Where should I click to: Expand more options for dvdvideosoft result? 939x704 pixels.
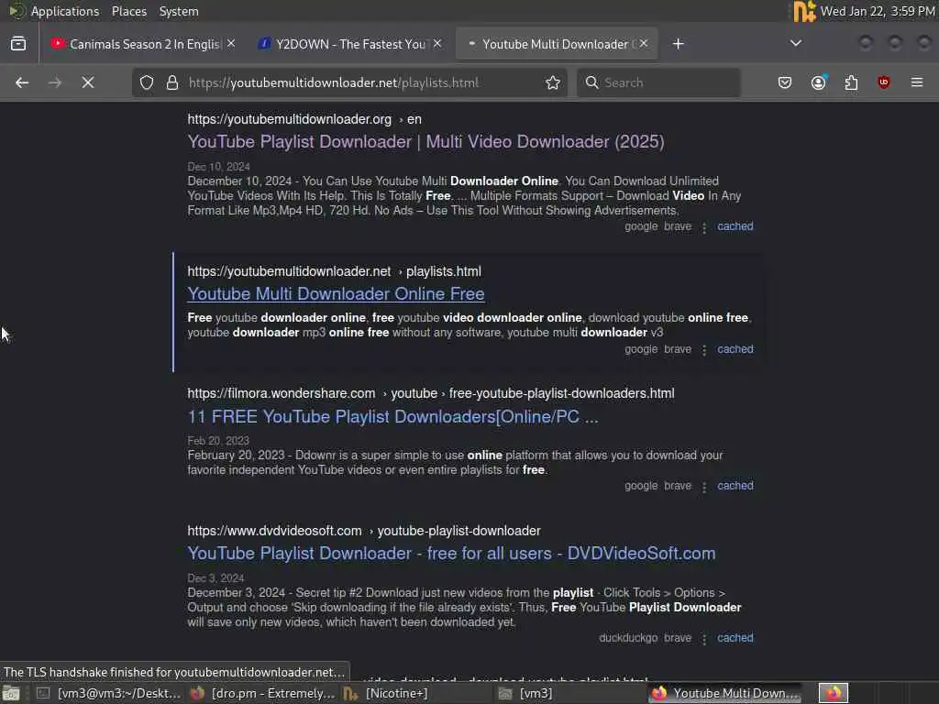[x=704, y=639]
